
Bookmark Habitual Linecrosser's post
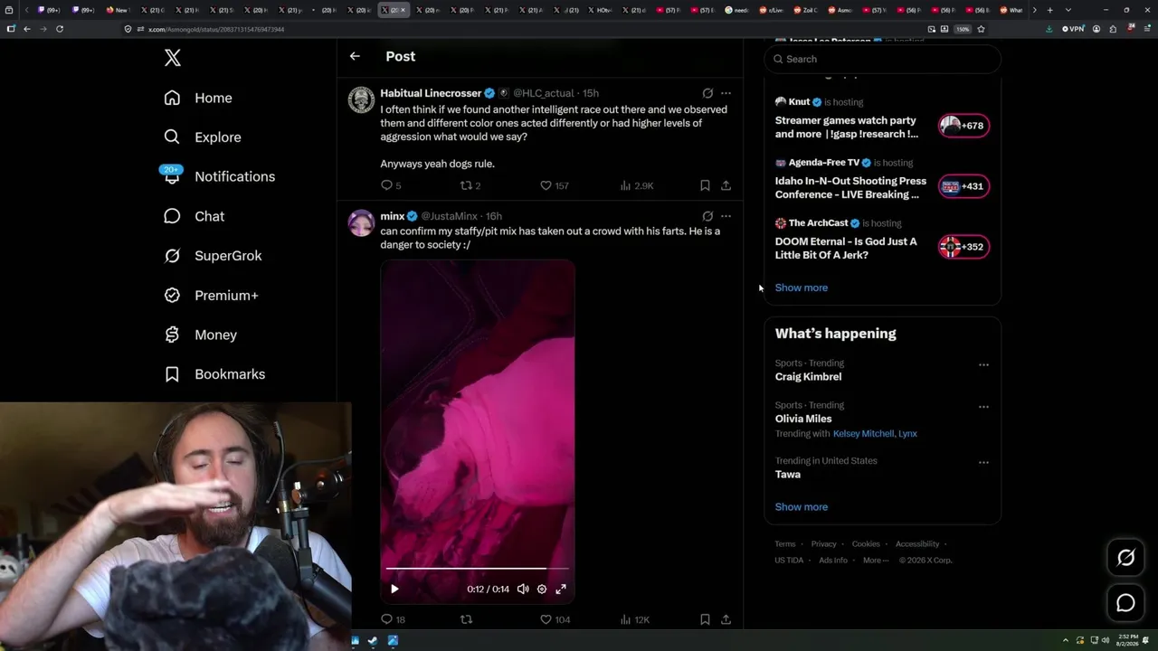coord(705,185)
